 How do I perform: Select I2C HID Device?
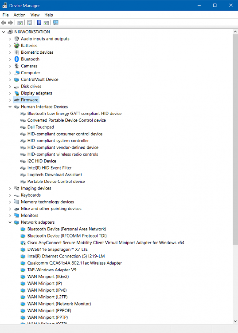point(42,161)
